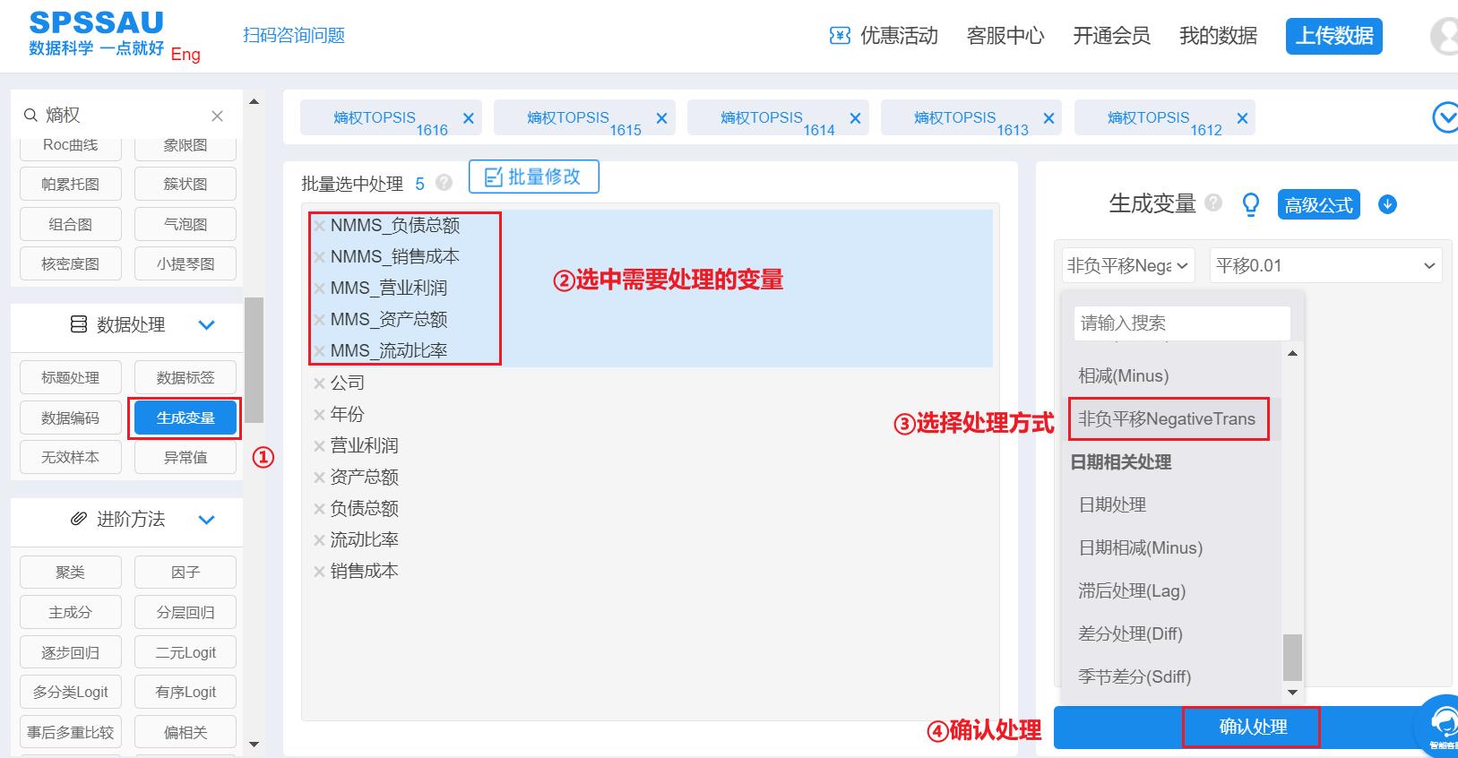The width and height of the screenshot is (1458, 758).
Task: Click the 批量修改 button
Action: click(x=534, y=177)
